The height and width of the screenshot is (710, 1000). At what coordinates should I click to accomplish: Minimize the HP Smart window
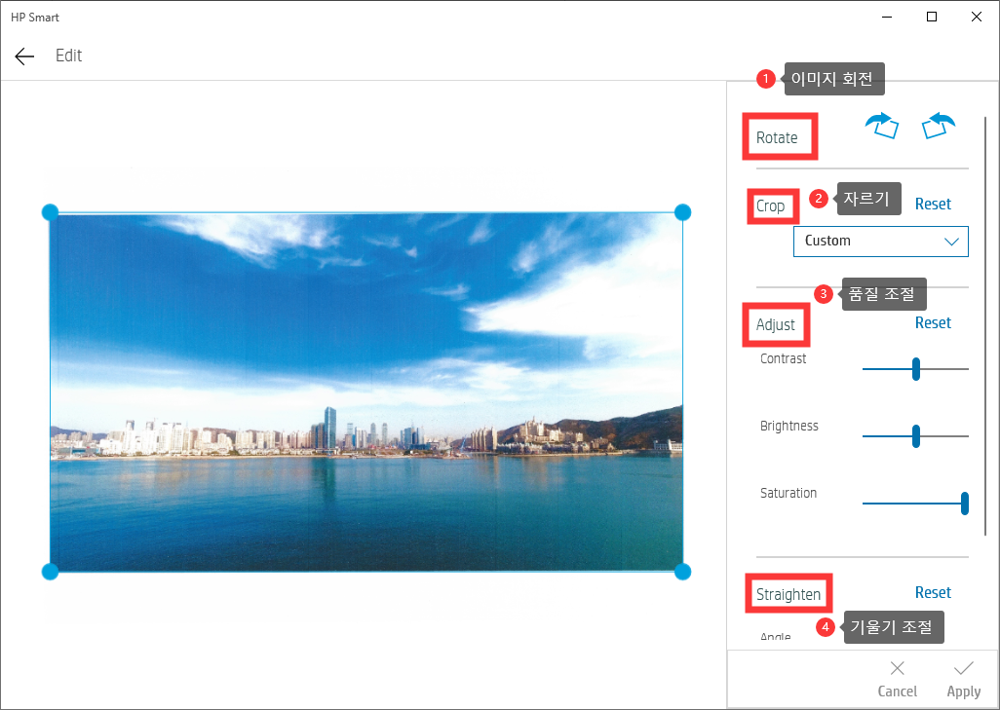pos(887,18)
